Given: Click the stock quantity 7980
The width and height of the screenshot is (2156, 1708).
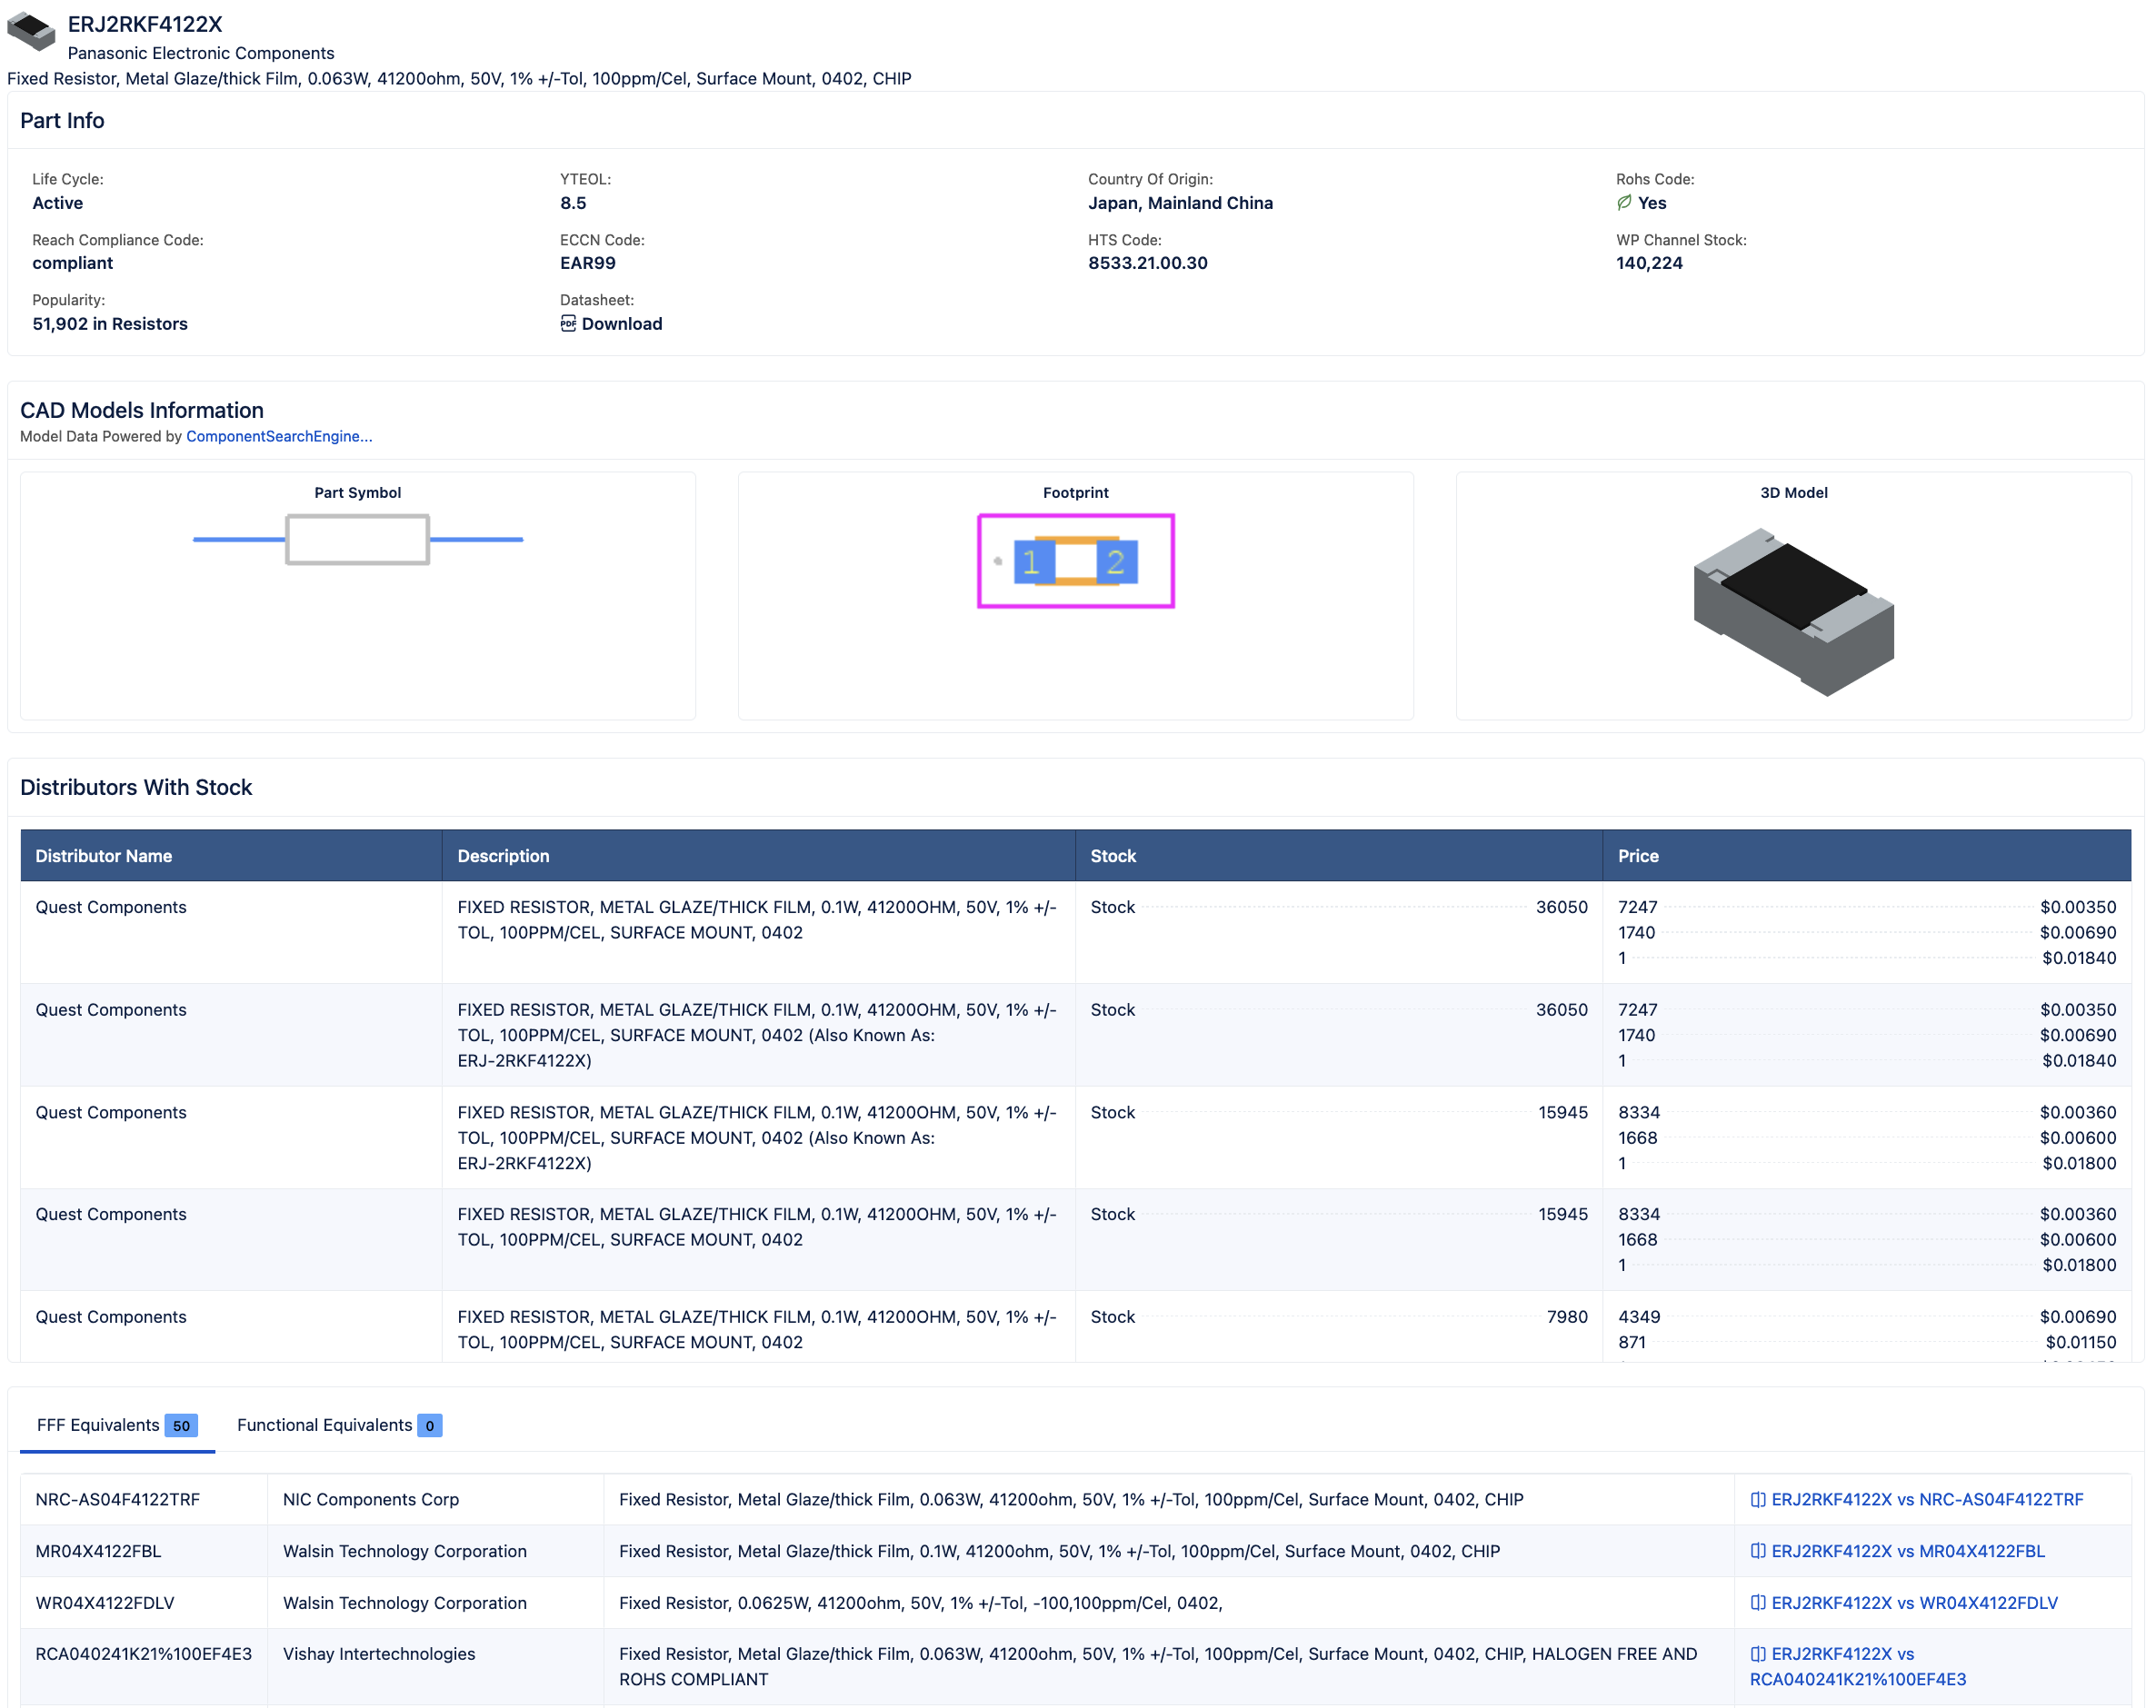Looking at the screenshot, I should [x=1567, y=1316].
